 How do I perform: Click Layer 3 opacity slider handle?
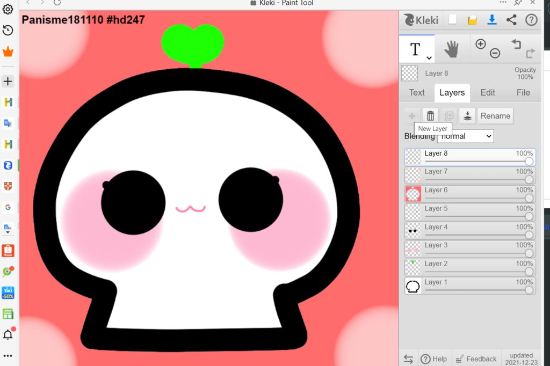529,253
